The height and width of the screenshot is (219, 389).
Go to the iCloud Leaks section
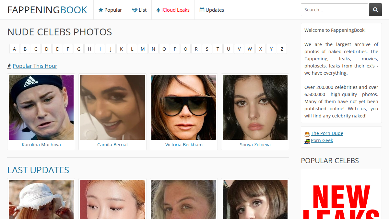click(x=173, y=10)
